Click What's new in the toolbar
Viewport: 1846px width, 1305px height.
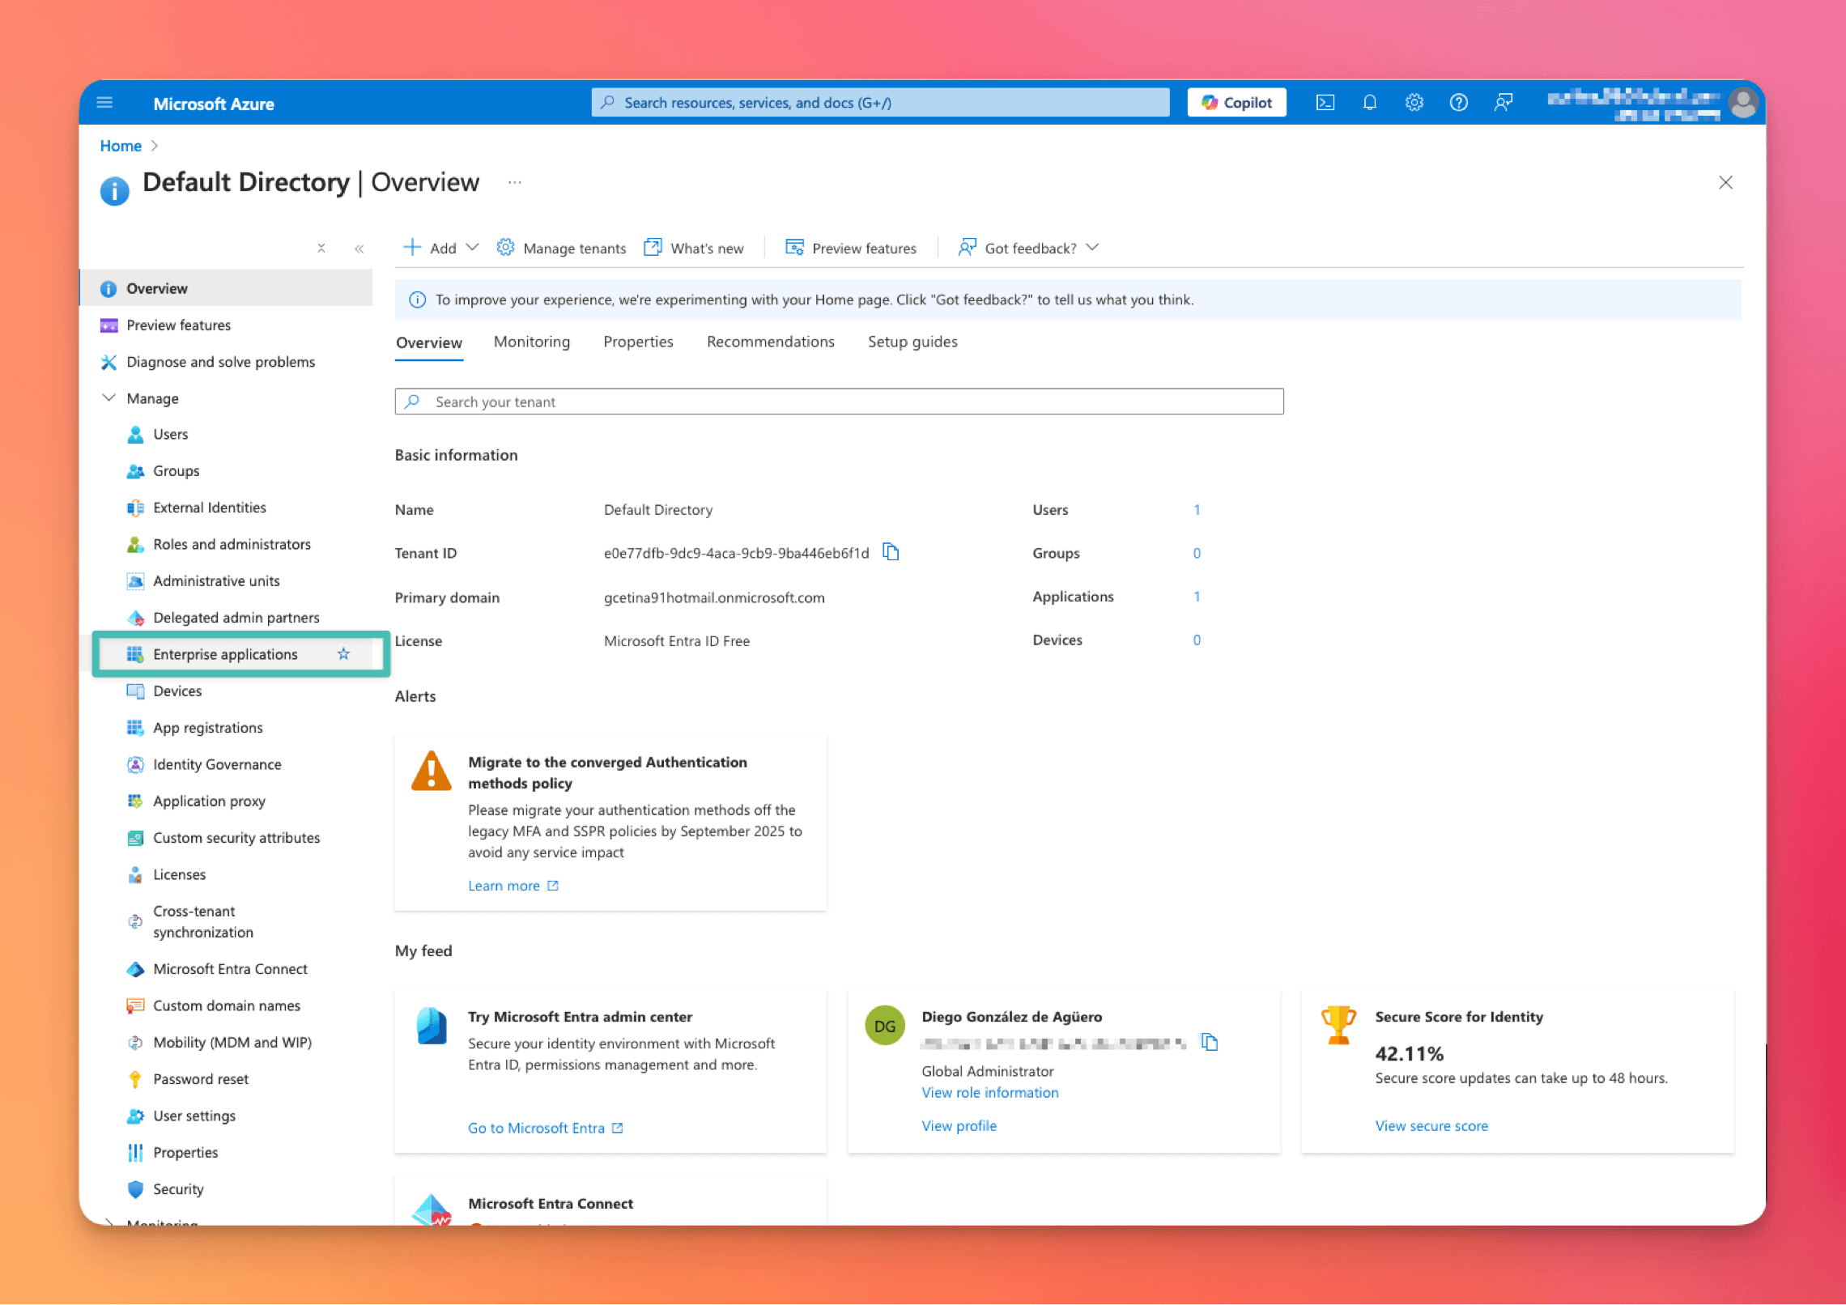(x=694, y=248)
